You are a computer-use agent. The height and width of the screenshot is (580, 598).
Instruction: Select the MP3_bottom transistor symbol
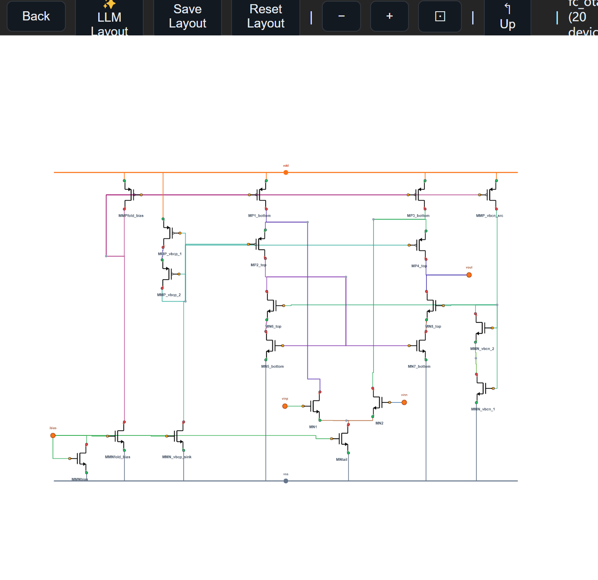(x=419, y=195)
